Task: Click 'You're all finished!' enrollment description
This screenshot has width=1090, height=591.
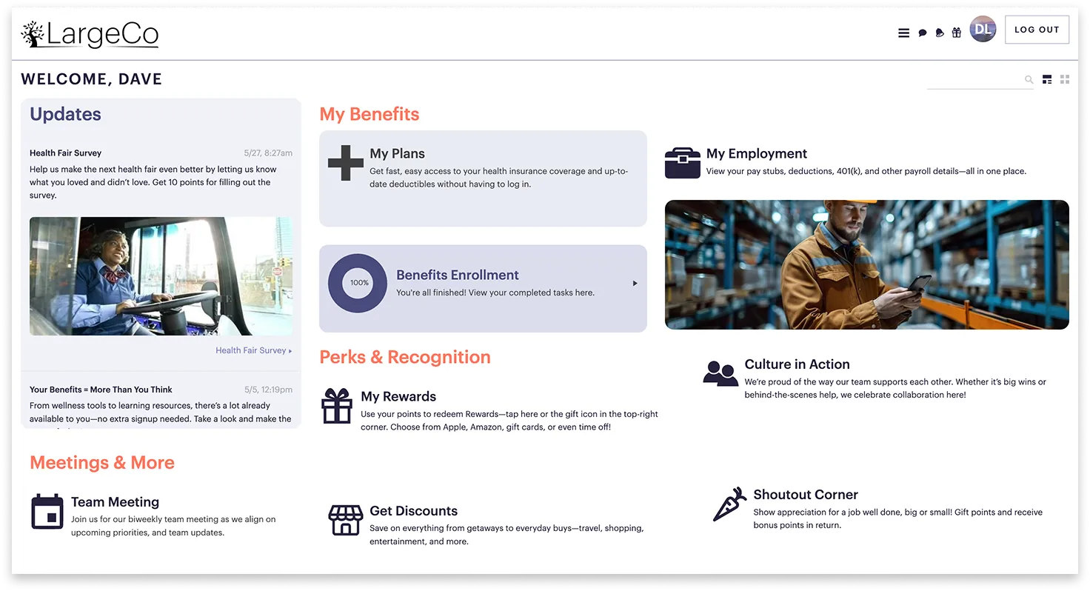Action: 495,293
